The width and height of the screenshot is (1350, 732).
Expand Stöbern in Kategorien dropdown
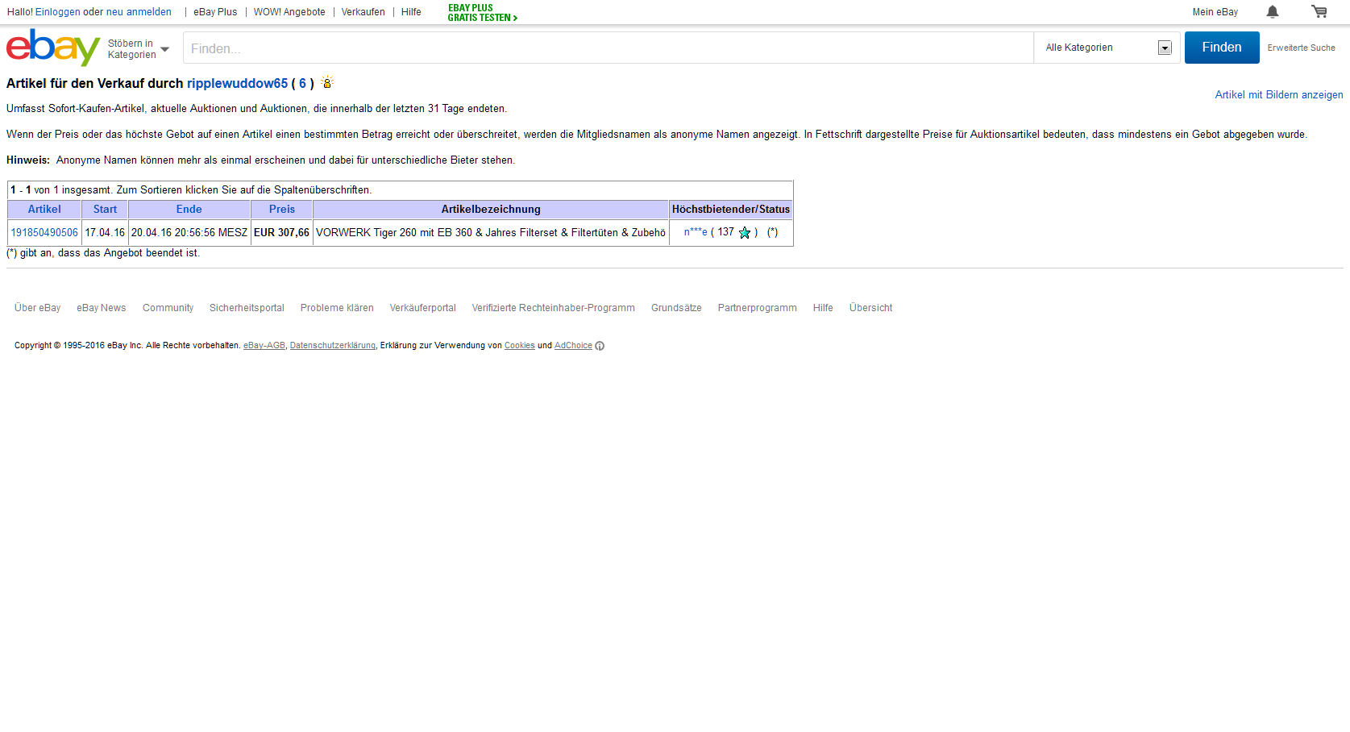(139, 49)
